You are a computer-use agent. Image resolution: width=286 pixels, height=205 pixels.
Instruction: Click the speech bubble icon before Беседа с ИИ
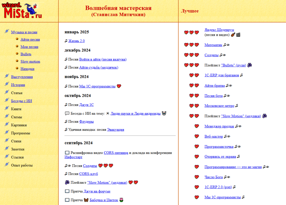tap(67, 113)
